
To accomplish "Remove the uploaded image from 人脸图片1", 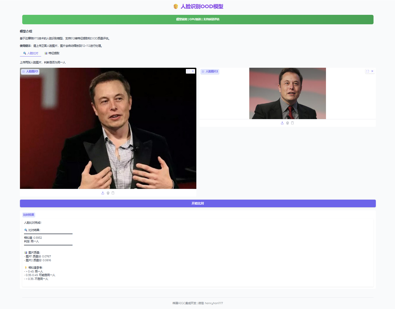I will [193, 71].
